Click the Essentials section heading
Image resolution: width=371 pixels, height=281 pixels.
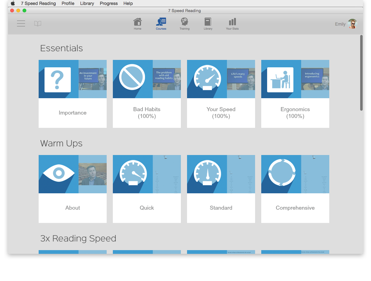tap(62, 48)
